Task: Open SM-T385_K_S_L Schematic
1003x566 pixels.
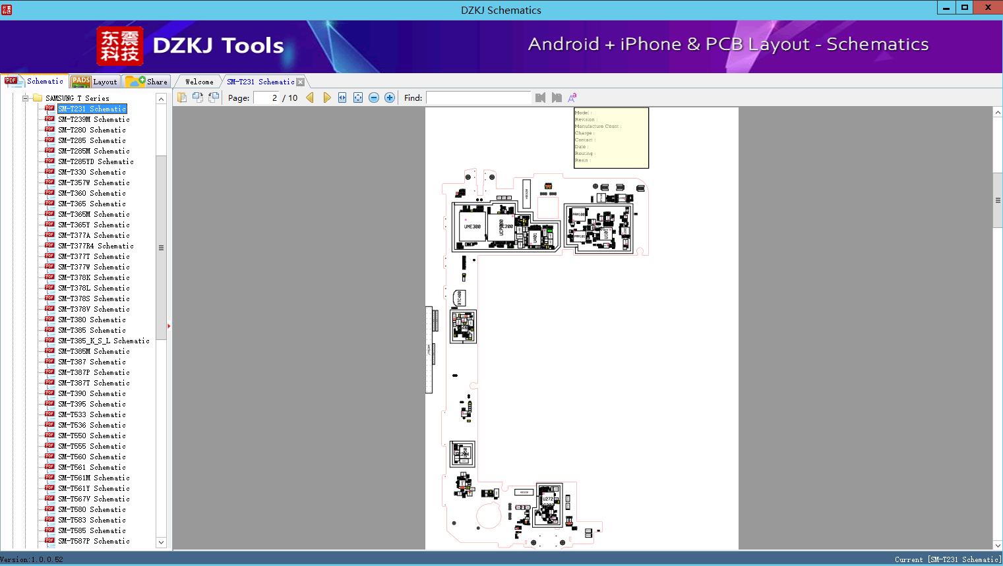Action: pos(104,341)
